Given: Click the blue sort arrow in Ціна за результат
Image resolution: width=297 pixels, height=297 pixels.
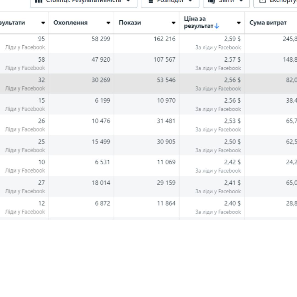Looking at the screenshot, I should pos(217,26).
